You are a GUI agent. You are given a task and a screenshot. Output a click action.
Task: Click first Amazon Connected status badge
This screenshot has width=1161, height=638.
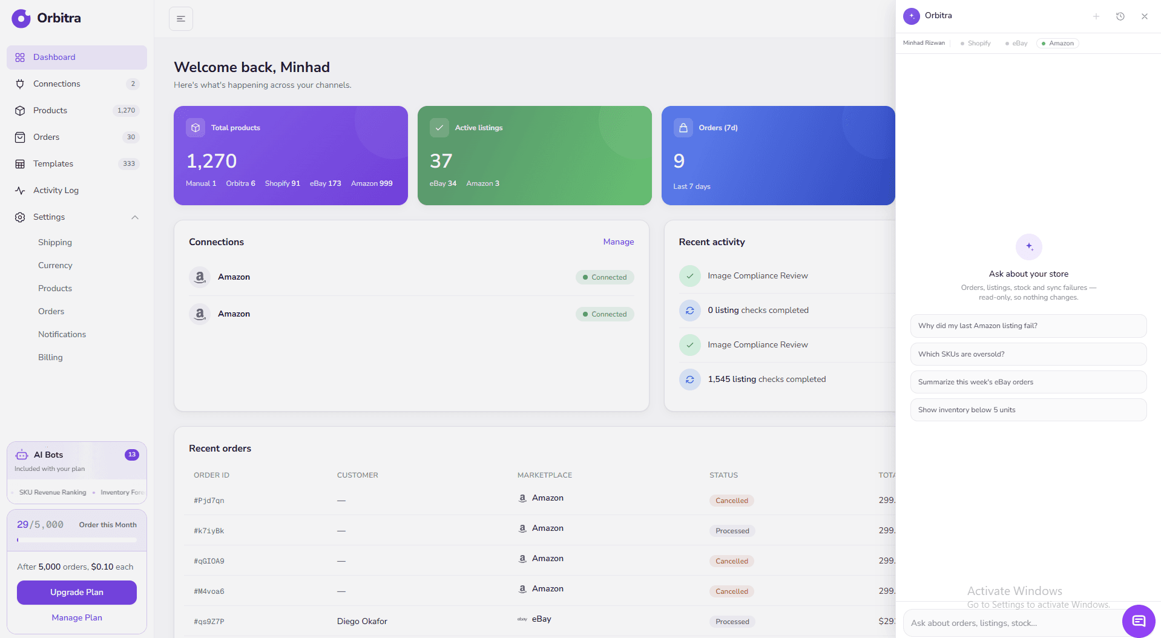pos(605,277)
